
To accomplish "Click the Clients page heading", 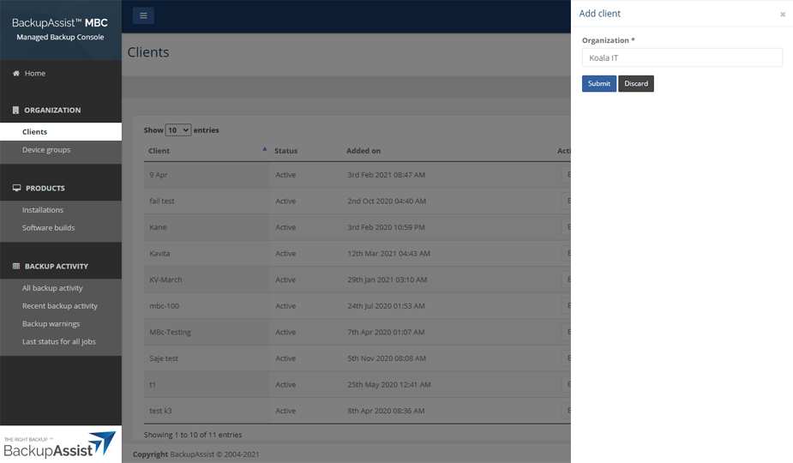I will tap(148, 52).
